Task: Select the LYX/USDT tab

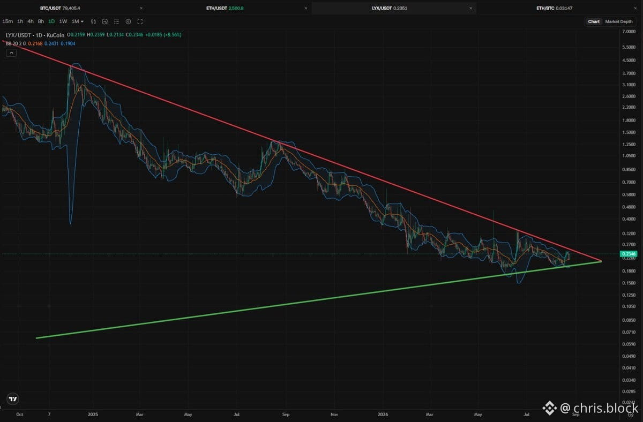Action: click(x=390, y=8)
